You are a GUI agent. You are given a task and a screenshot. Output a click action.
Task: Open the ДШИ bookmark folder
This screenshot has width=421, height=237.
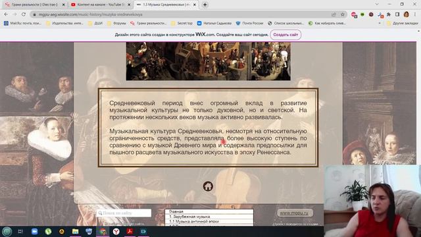95,24
